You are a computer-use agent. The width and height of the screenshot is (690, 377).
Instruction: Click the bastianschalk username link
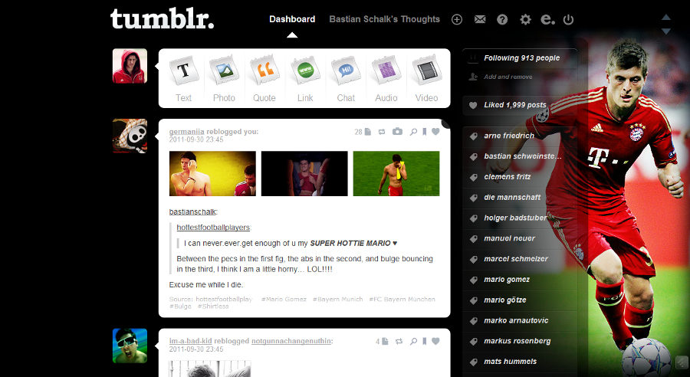tap(192, 212)
